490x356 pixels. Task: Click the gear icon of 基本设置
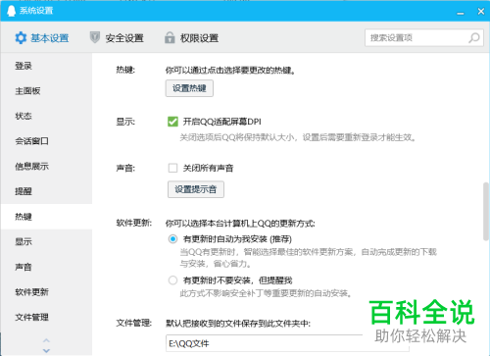coord(21,38)
